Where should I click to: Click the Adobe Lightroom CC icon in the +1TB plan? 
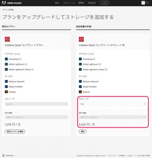[x=80, y=64]
